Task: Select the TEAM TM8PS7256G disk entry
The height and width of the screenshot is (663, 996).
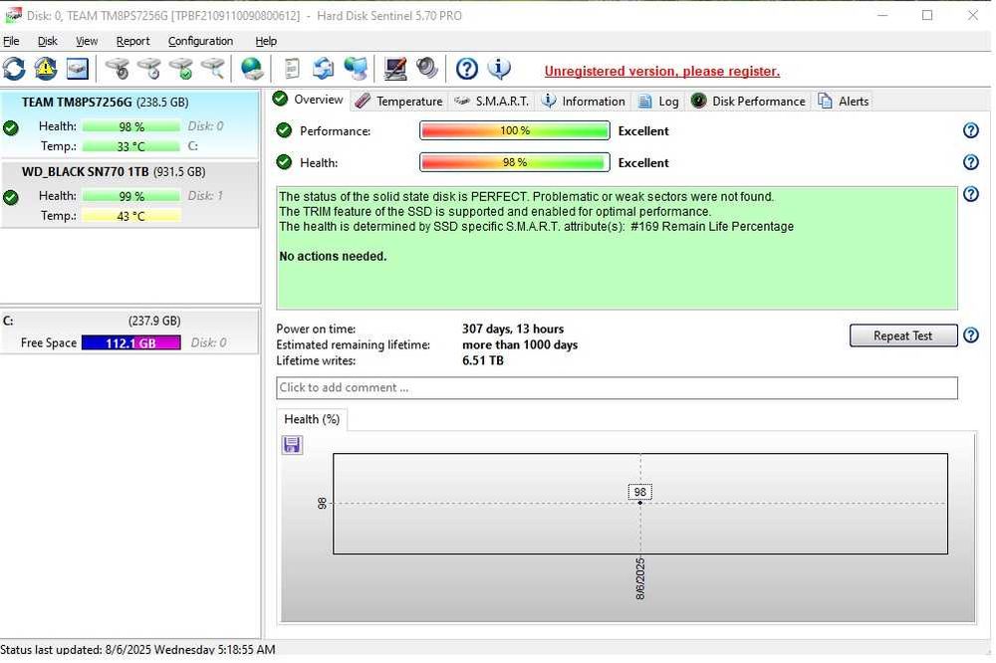Action: pyautogui.click(x=129, y=123)
